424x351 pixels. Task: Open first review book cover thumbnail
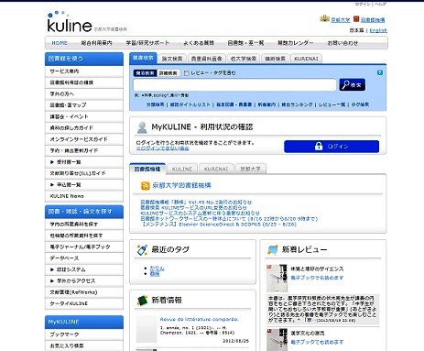pyautogui.click(x=277, y=279)
